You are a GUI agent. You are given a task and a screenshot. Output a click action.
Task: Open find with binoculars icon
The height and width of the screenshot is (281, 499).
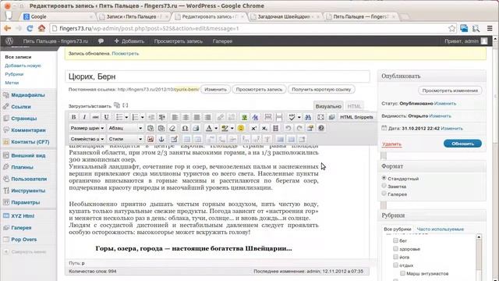pyautogui.click(x=308, y=117)
